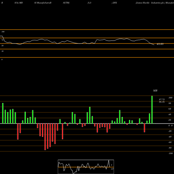Click the MR axis label 80
Image resolution: width=174 pixels, height=174 pixels.
tap(170, 103)
